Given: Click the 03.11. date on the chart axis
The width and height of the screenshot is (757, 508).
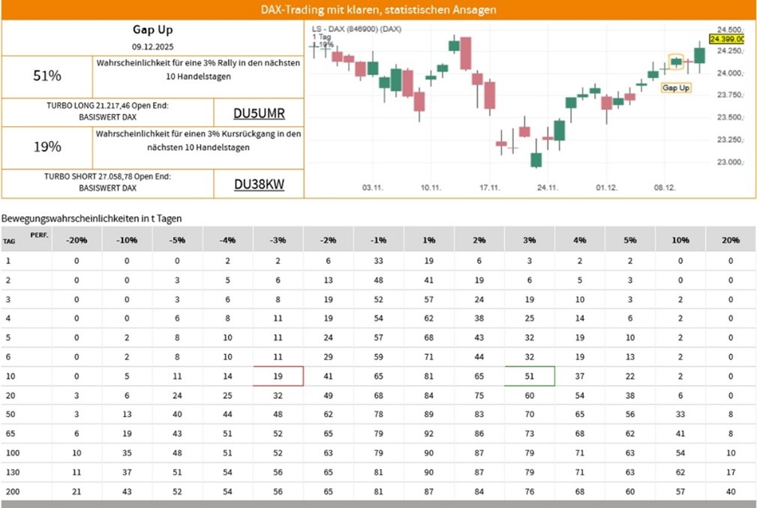Looking at the screenshot, I should point(372,188).
